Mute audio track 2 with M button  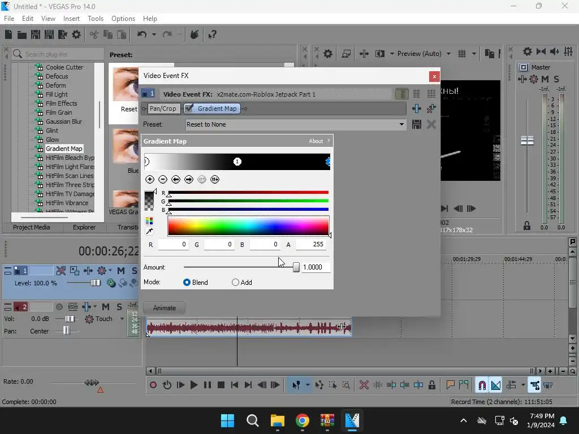tap(106, 307)
